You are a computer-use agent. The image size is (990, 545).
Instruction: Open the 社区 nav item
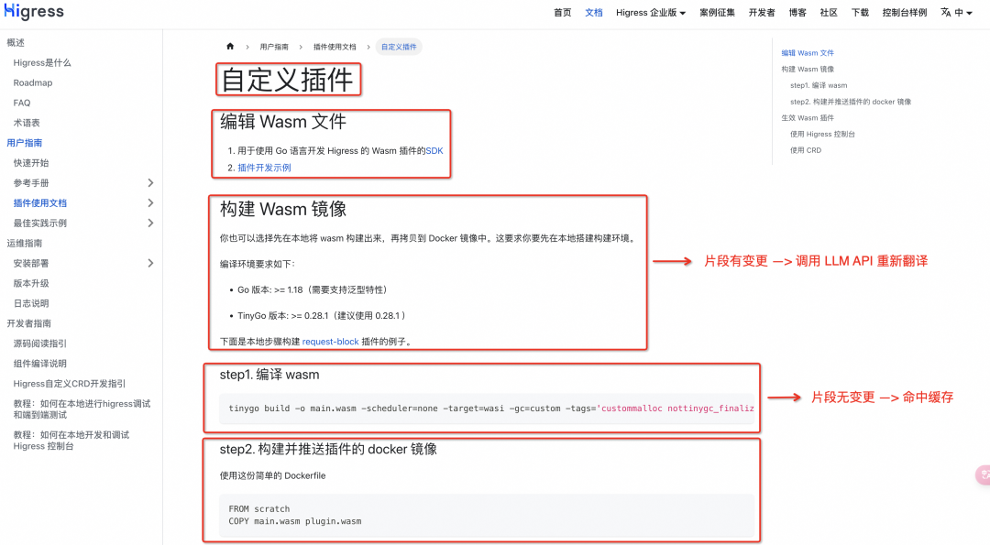[x=829, y=13]
